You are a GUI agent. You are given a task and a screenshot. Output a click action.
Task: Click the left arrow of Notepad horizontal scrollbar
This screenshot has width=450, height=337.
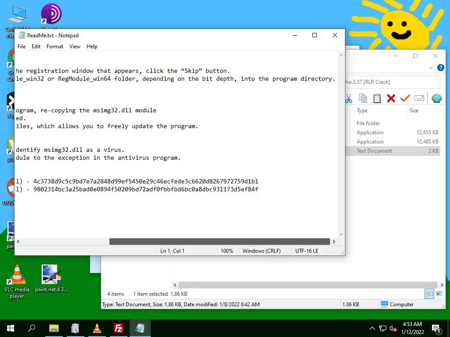18,242
